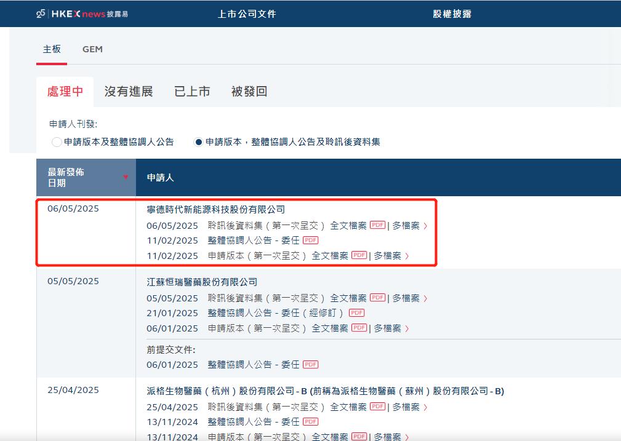Open PDF for 江蘇恒瑞 前提交文件 06/01/2025 委任
This screenshot has height=441, width=621.
[x=310, y=364]
